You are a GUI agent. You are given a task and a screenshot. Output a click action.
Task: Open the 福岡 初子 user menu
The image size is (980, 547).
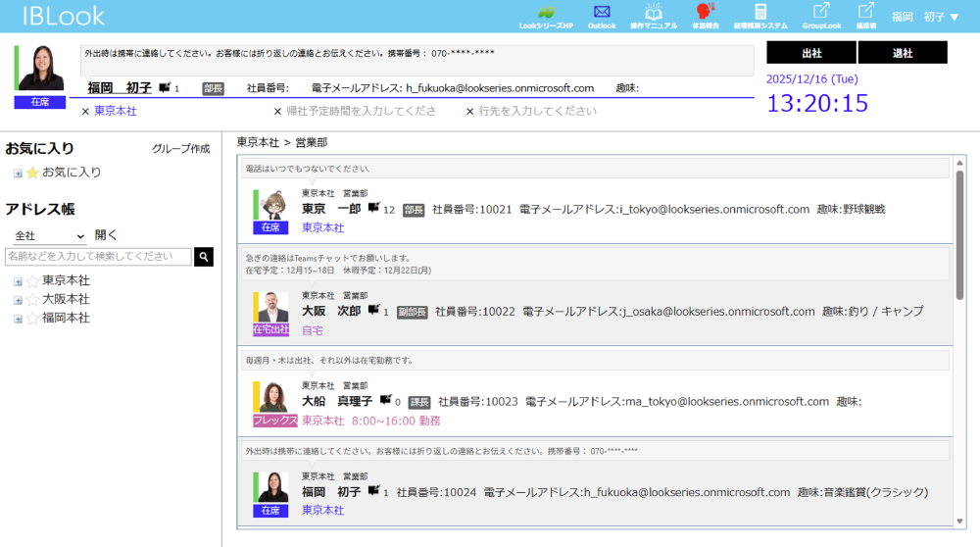tap(925, 17)
